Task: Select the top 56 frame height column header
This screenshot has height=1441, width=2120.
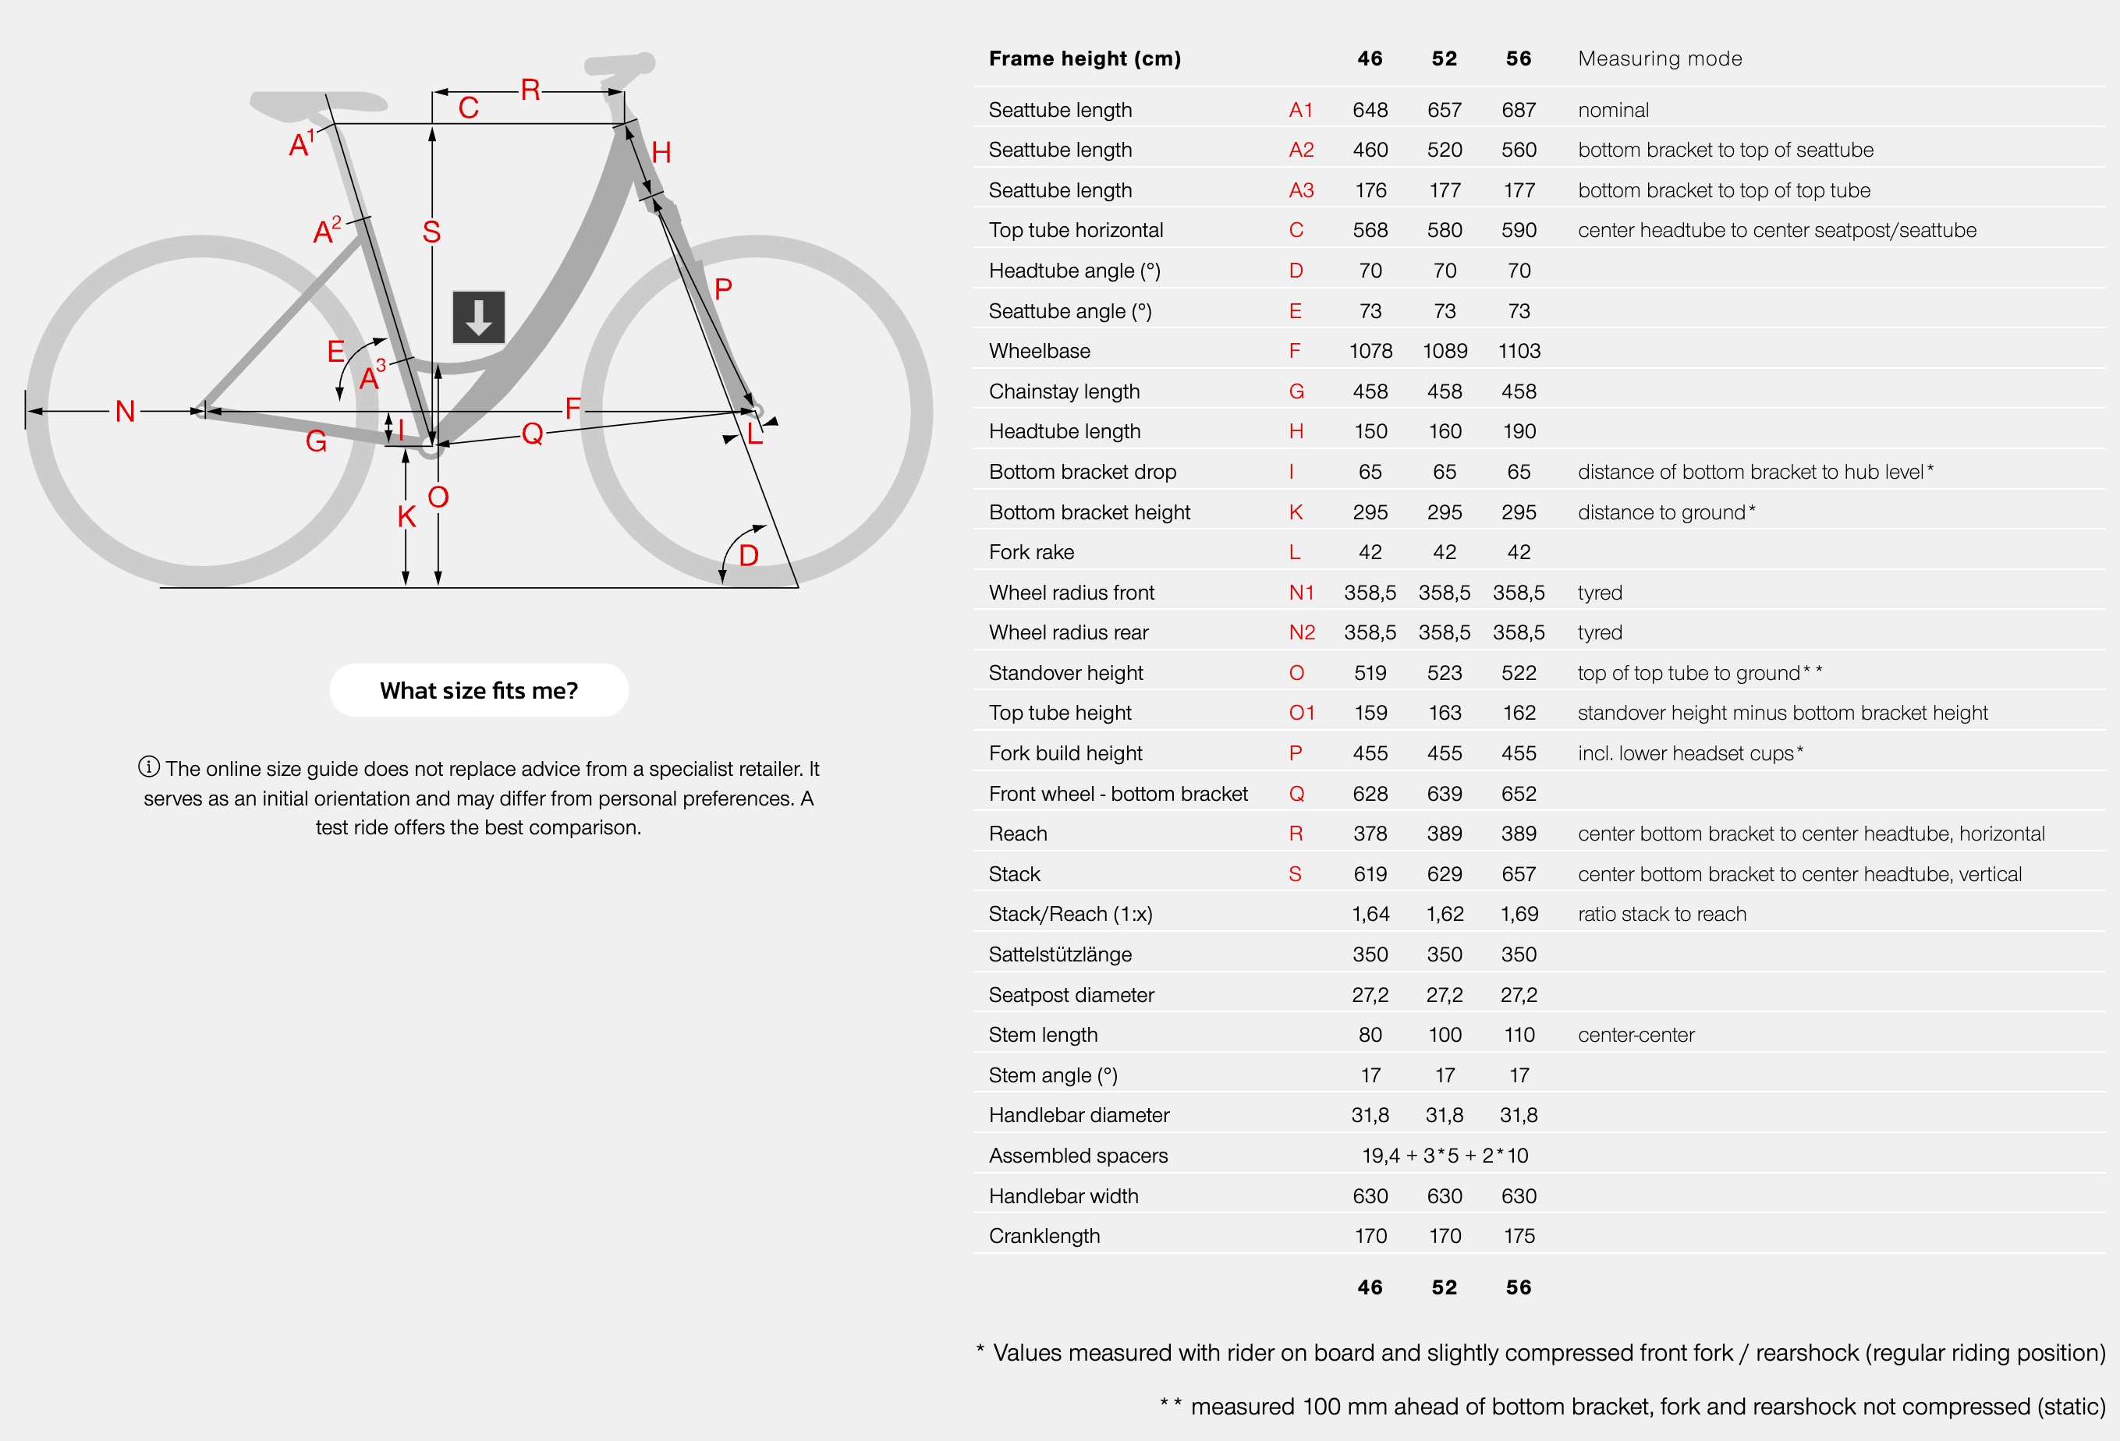Action: click(1519, 58)
